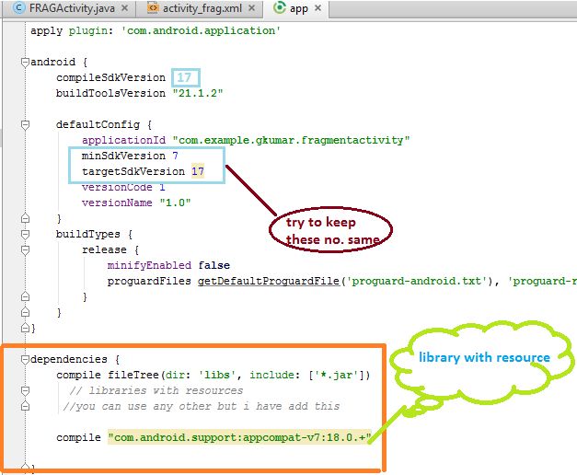Click the versionName value "1.0"
Image resolution: width=577 pixels, height=475 pixels.
point(175,203)
